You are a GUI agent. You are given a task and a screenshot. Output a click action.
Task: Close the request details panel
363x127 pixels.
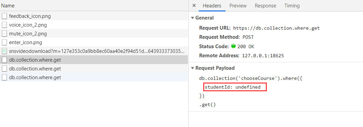point(194,5)
